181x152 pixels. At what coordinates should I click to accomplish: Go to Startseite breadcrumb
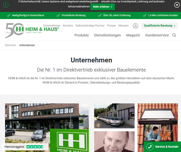pyautogui.click(x=10, y=45)
